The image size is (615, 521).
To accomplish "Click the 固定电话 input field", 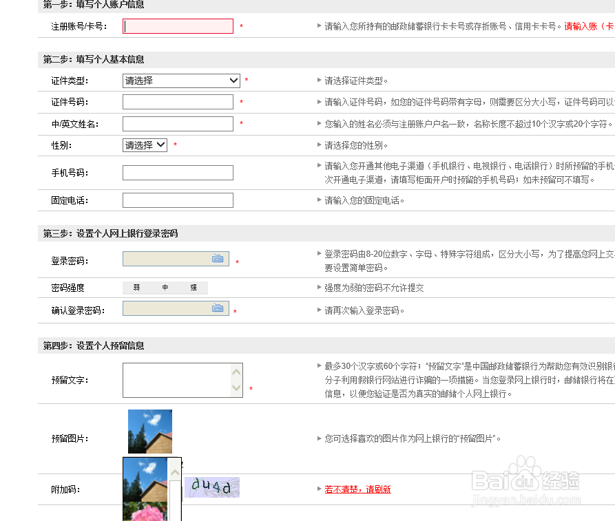I will click(177, 200).
